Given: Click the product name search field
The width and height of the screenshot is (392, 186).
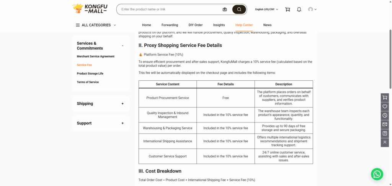Looking at the screenshot, I should pos(168,9).
